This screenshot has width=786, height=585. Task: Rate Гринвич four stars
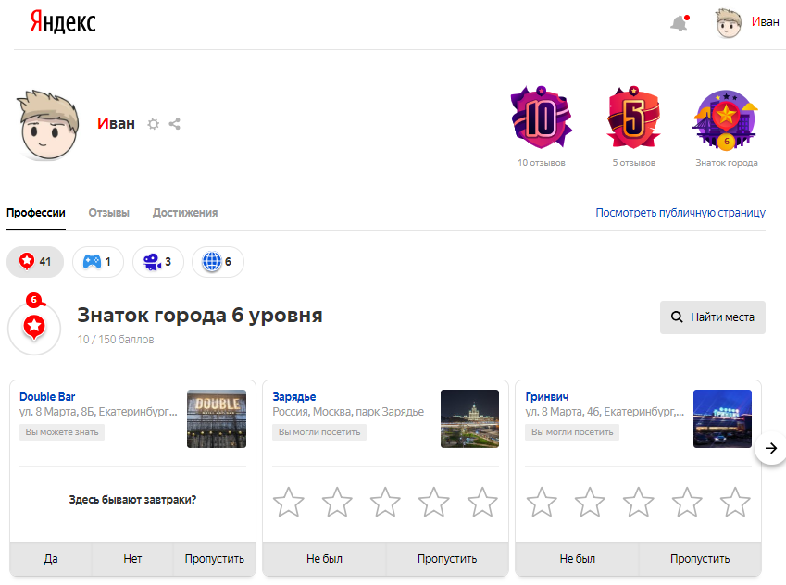[687, 502]
